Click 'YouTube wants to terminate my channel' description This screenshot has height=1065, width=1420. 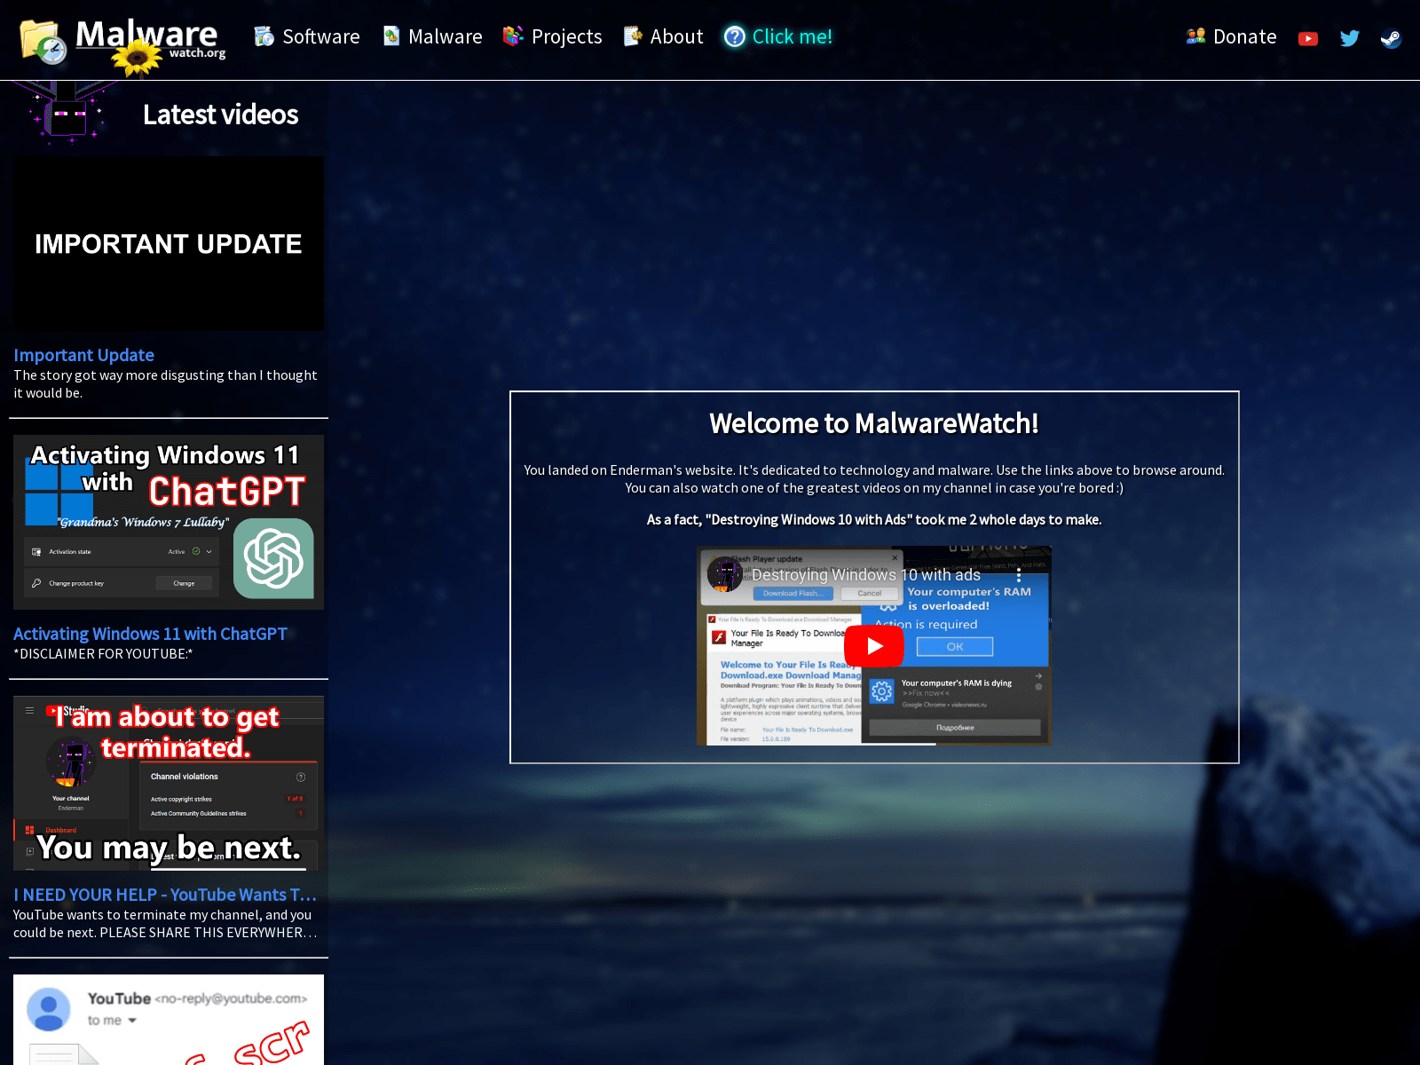click(x=165, y=924)
